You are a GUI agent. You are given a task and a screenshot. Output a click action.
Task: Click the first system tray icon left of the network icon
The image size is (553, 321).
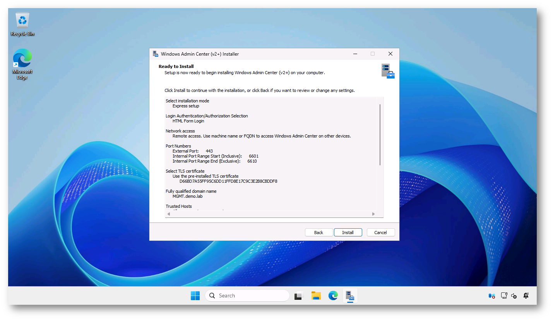pos(492,296)
